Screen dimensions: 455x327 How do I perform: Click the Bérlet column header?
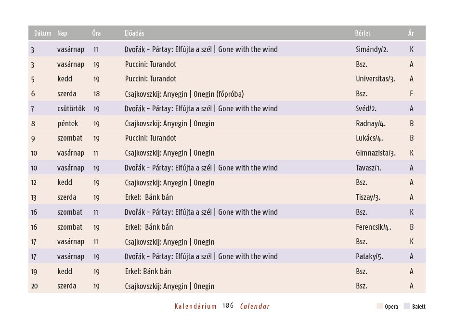coord(363,33)
